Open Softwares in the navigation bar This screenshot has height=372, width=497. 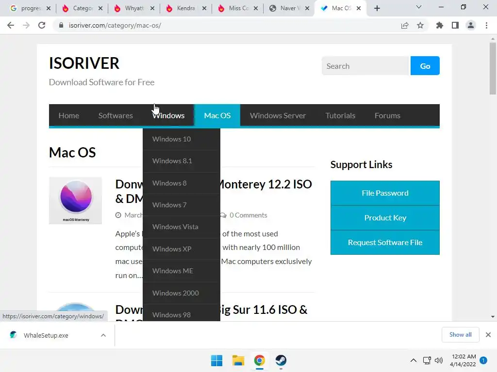[116, 115]
